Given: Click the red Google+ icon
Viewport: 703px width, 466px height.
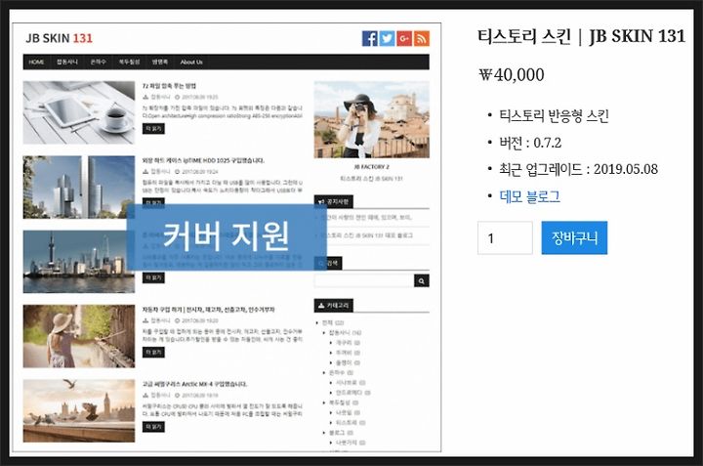Looking at the screenshot, I should [x=404, y=38].
